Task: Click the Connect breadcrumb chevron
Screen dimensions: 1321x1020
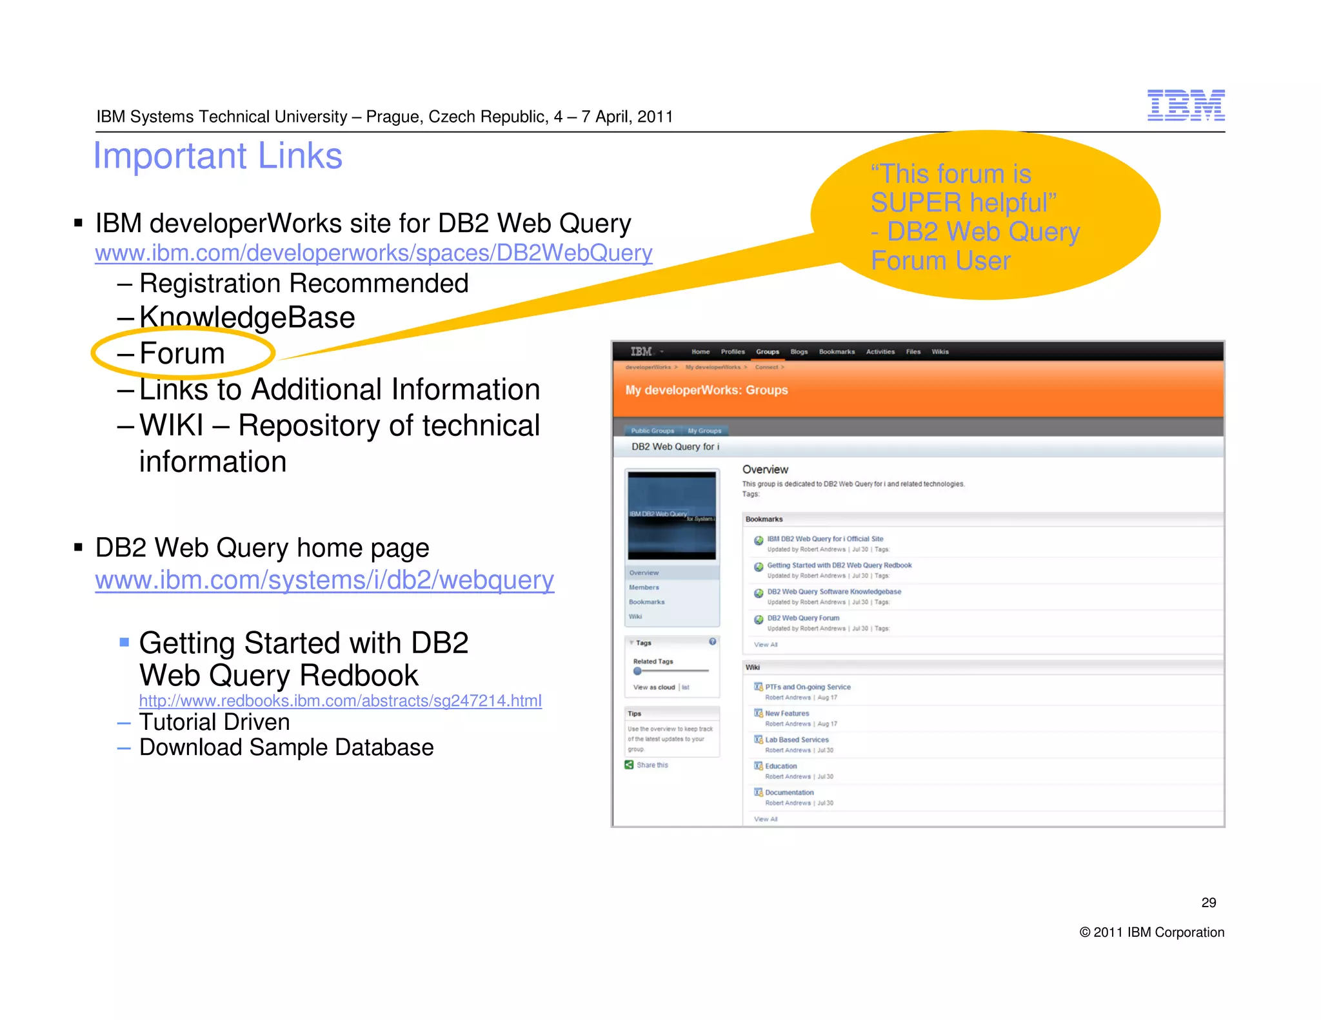Action: click(782, 368)
